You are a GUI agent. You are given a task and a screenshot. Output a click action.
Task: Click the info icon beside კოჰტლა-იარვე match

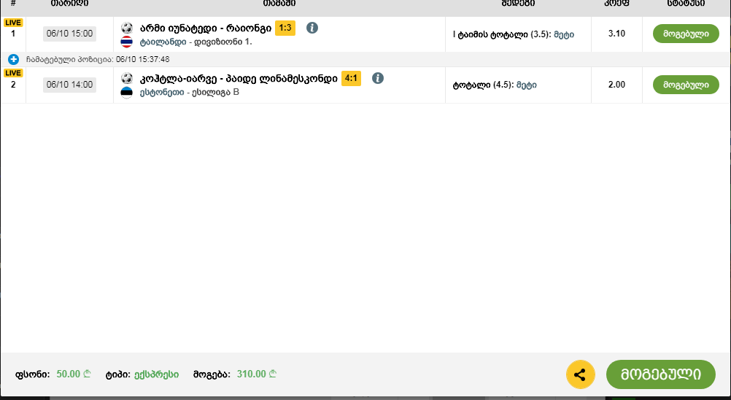378,78
